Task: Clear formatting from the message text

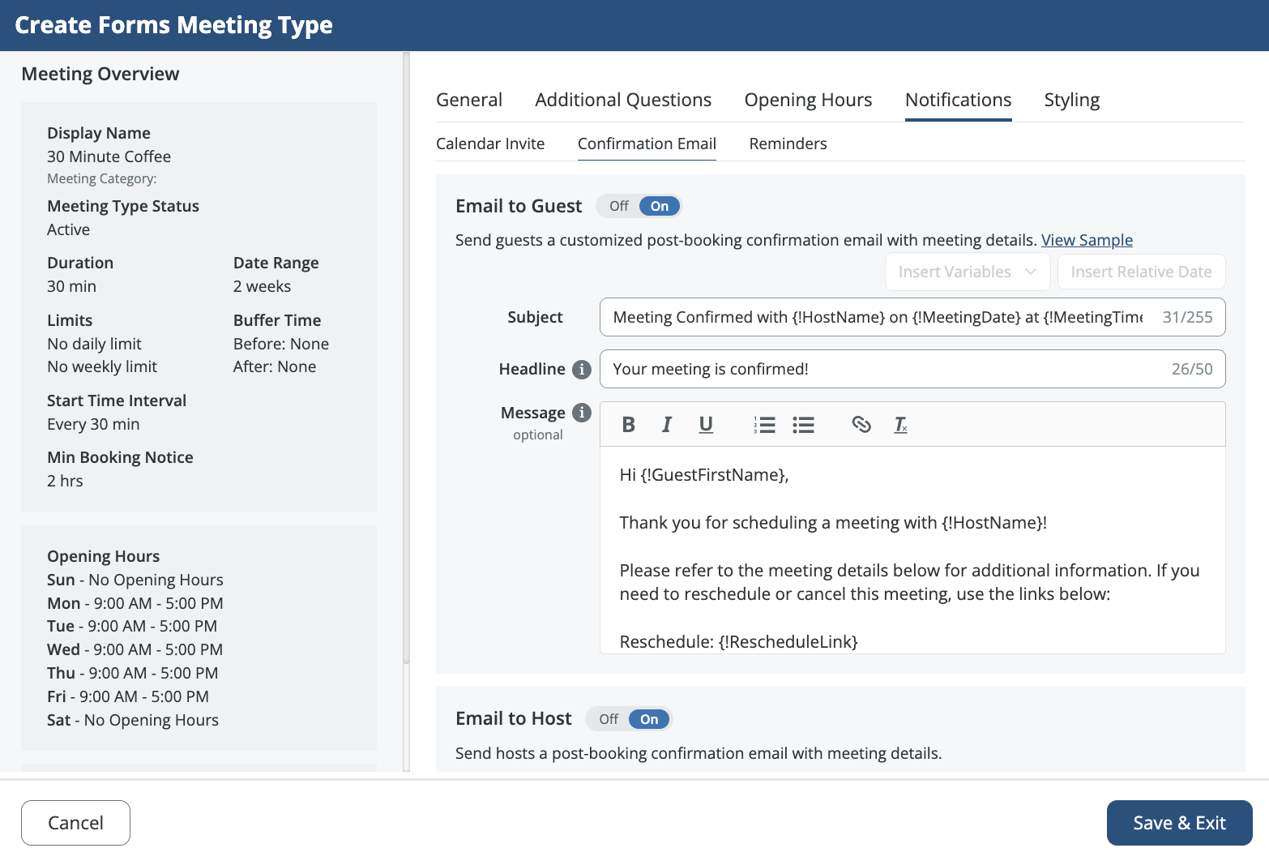Action: tap(900, 425)
